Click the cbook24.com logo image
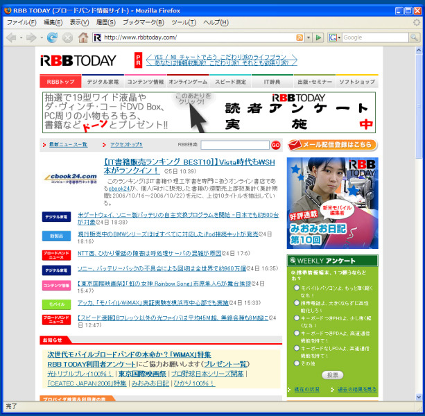This screenshot has height=416, width=425. 71,179
